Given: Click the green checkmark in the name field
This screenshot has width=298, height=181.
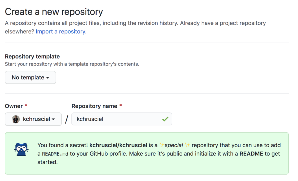Looking at the screenshot, I should pyautogui.click(x=165, y=119).
